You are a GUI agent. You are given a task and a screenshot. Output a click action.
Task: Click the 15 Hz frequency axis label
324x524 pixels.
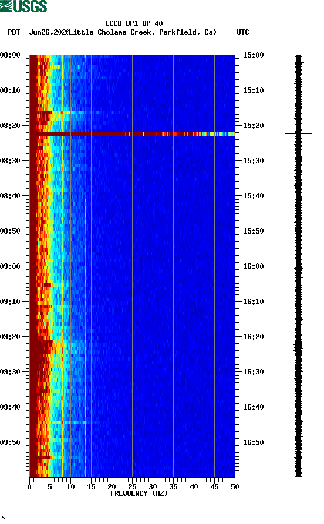pyautogui.click(x=92, y=487)
